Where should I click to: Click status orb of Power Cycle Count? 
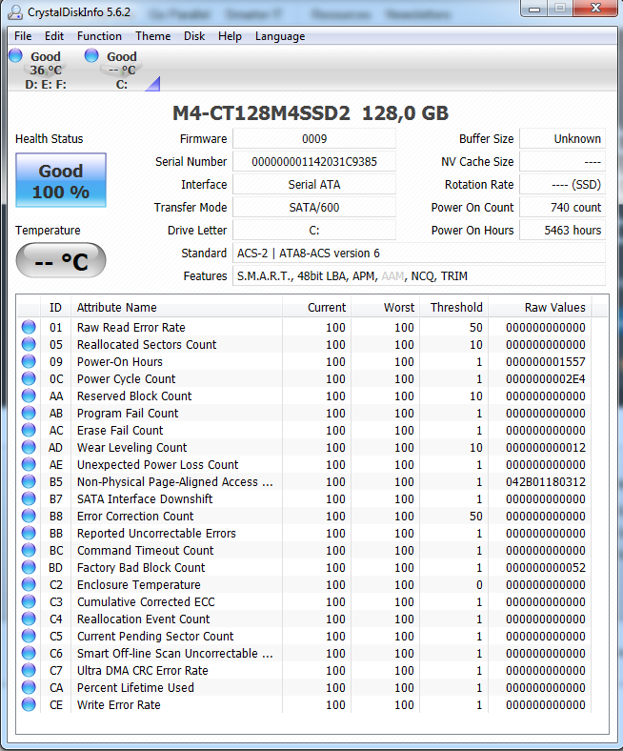(29, 379)
